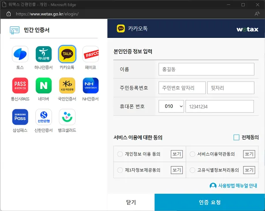Click the wetax logo in the header
Screen dimensions: 265x211
(247, 30)
